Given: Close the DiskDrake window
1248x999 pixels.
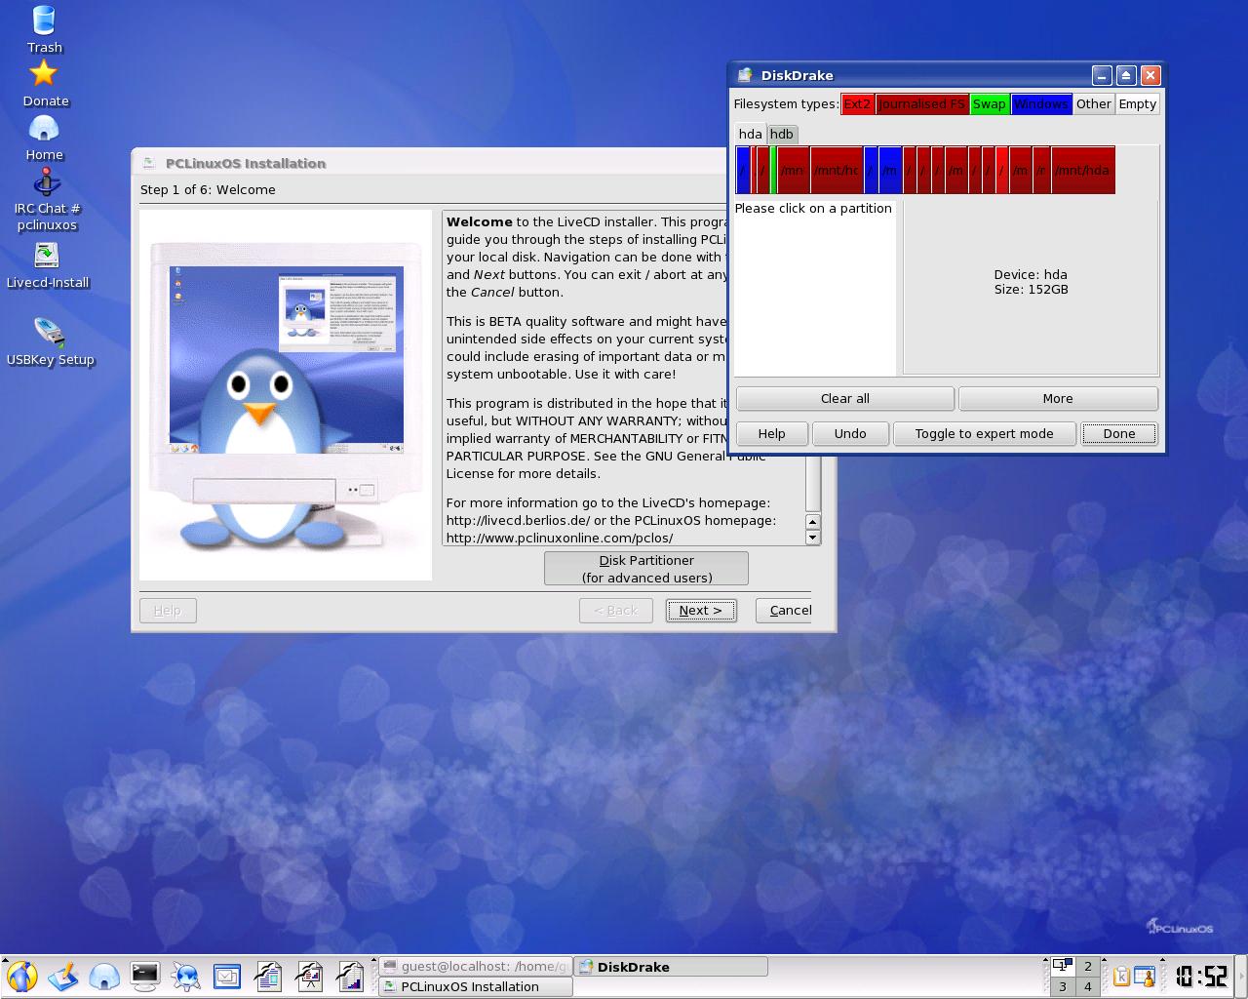Looking at the screenshot, I should [x=1150, y=75].
